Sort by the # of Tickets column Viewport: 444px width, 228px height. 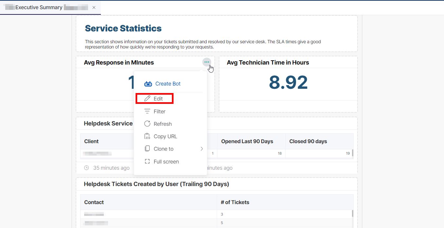(x=235, y=202)
